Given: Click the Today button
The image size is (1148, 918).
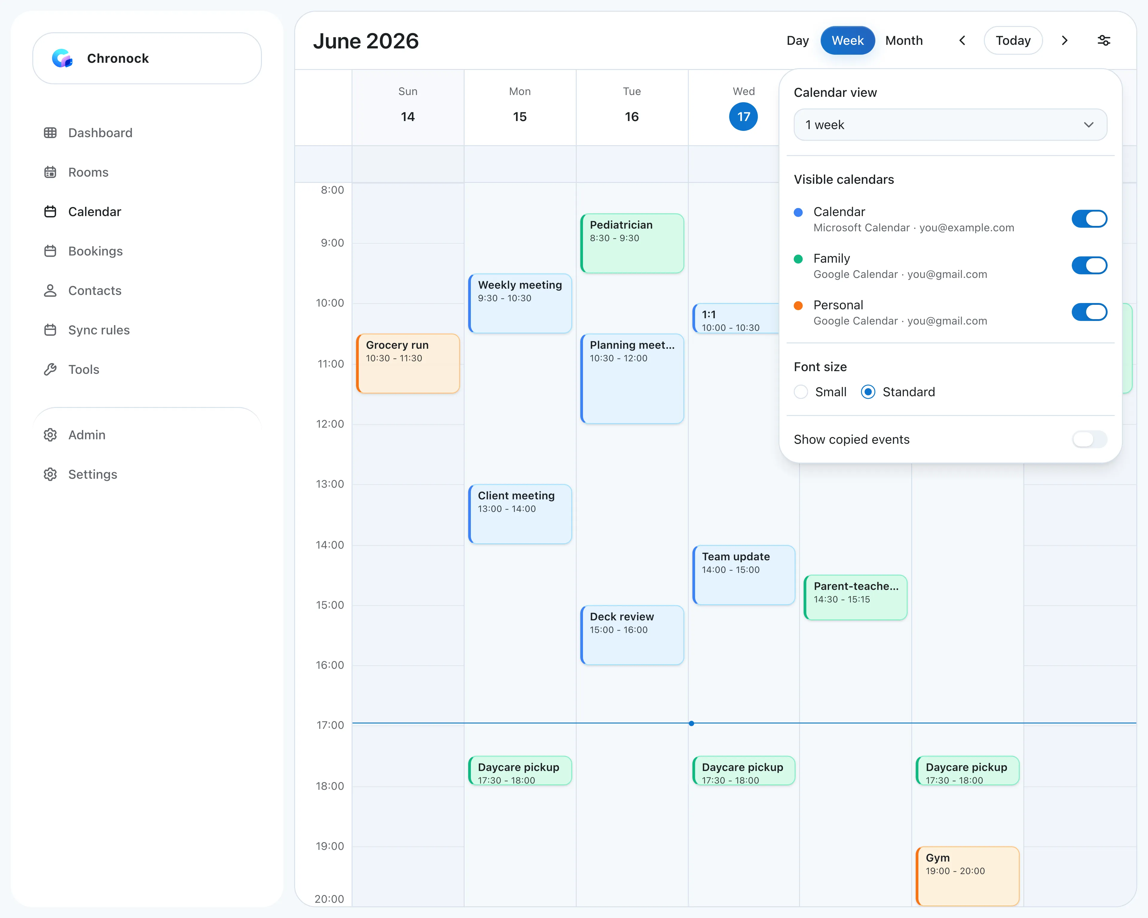Looking at the screenshot, I should pyautogui.click(x=1013, y=40).
